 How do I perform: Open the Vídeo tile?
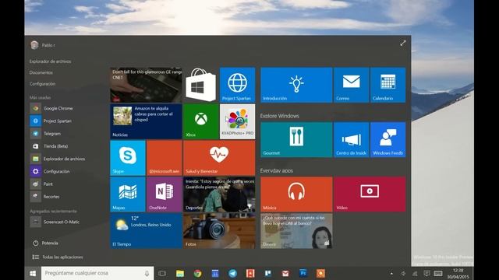point(370,194)
